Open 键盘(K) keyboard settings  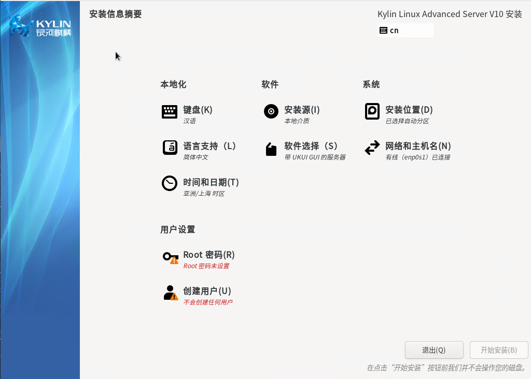(x=198, y=110)
